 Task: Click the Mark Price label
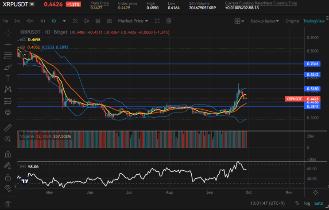(100, 3)
